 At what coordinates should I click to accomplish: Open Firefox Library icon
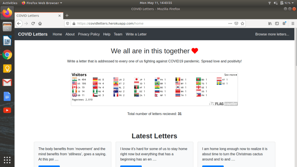tap(270, 24)
